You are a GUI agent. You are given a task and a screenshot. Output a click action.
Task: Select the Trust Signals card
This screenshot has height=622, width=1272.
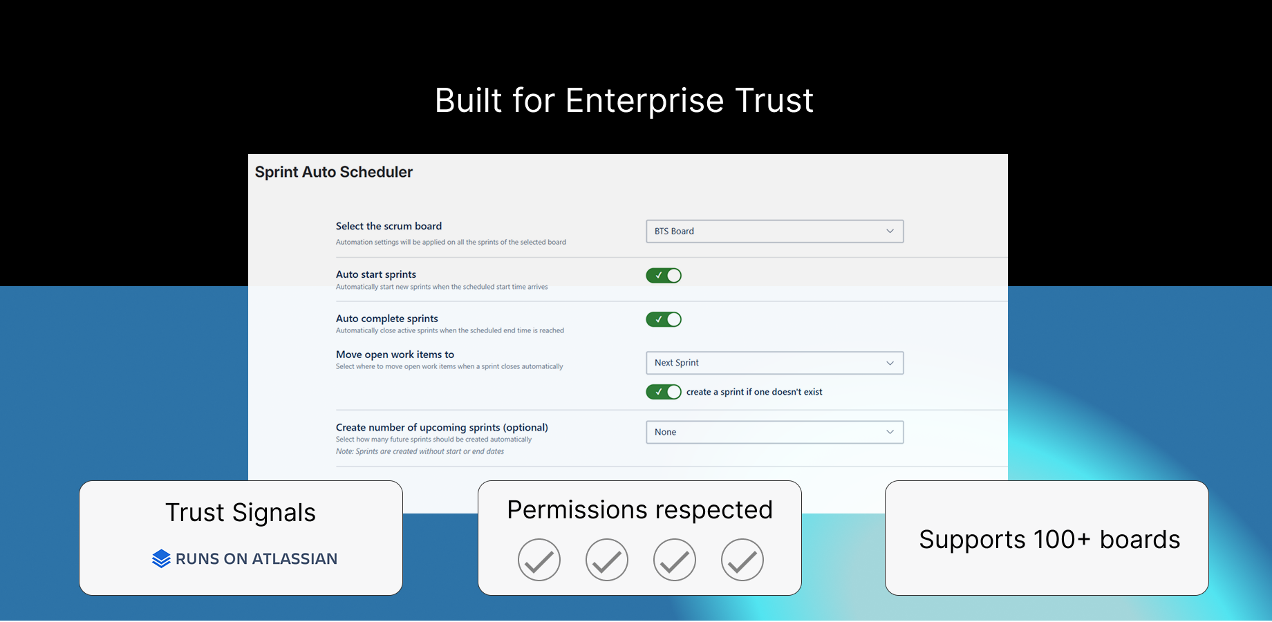[x=241, y=538]
